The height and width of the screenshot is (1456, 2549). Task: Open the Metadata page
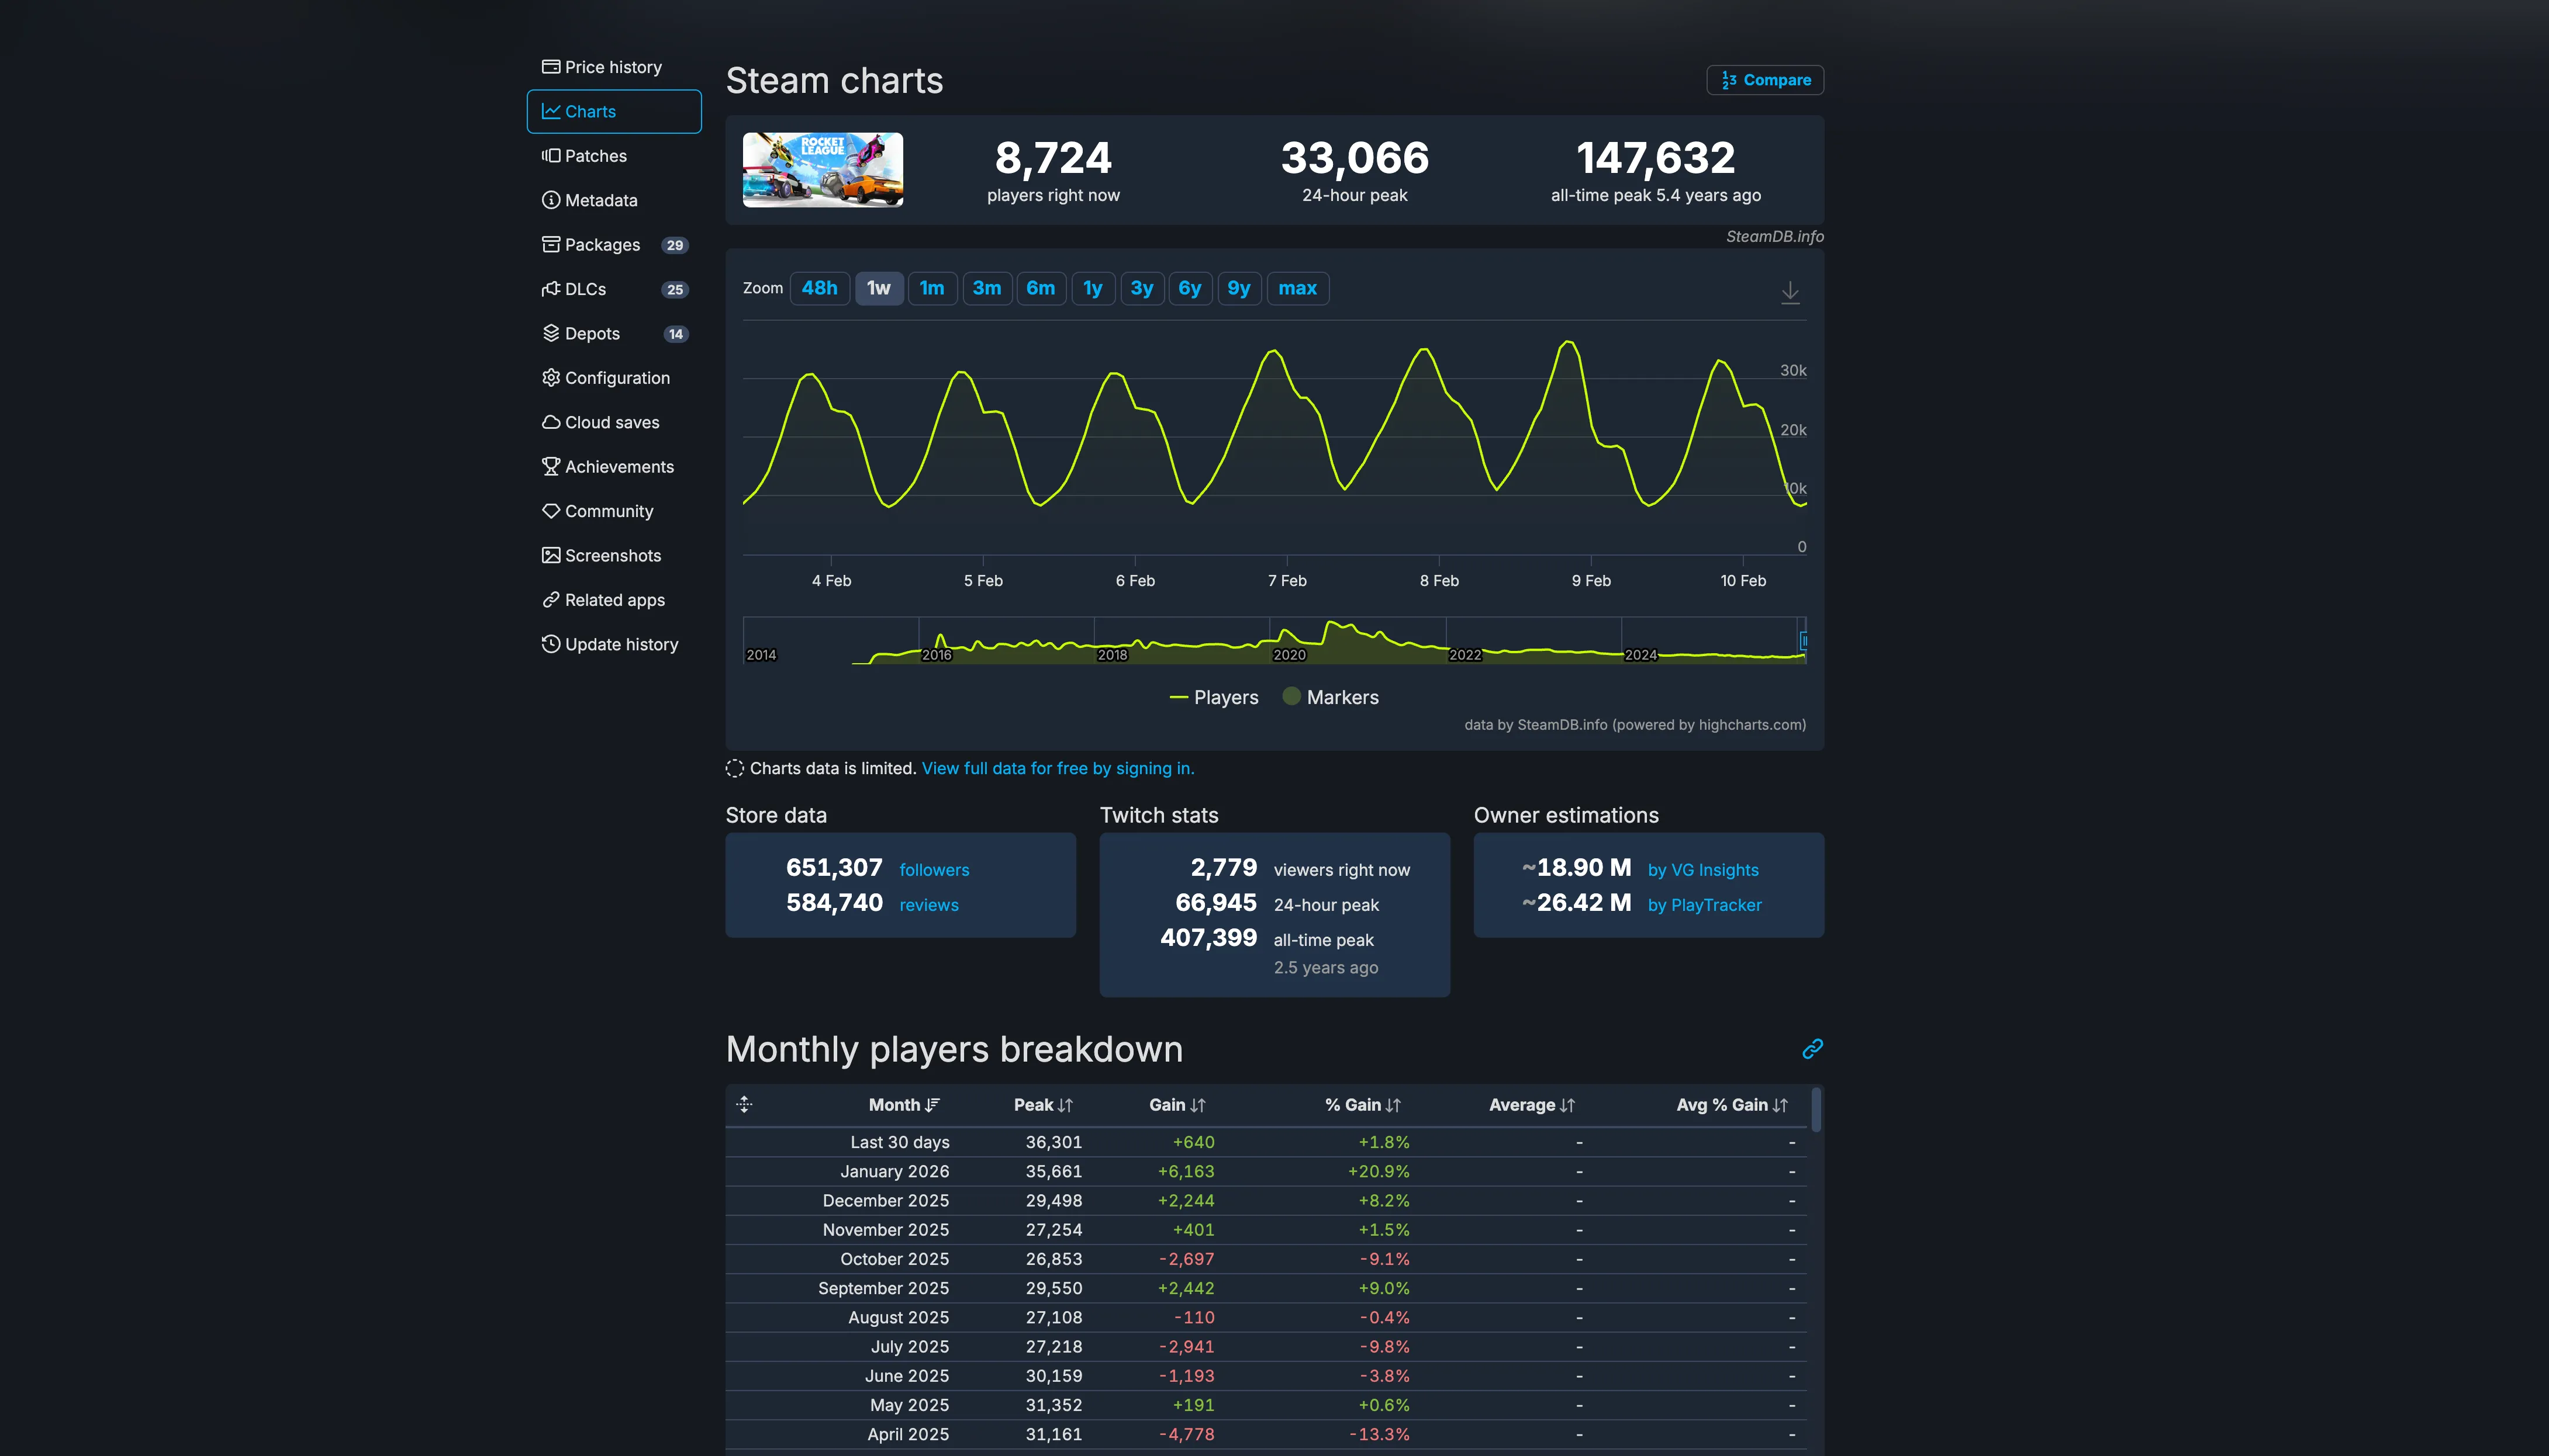click(601, 200)
